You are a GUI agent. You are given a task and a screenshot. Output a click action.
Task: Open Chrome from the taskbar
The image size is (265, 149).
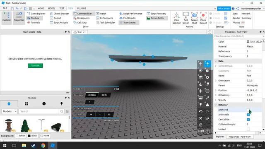(x=43, y=145)
